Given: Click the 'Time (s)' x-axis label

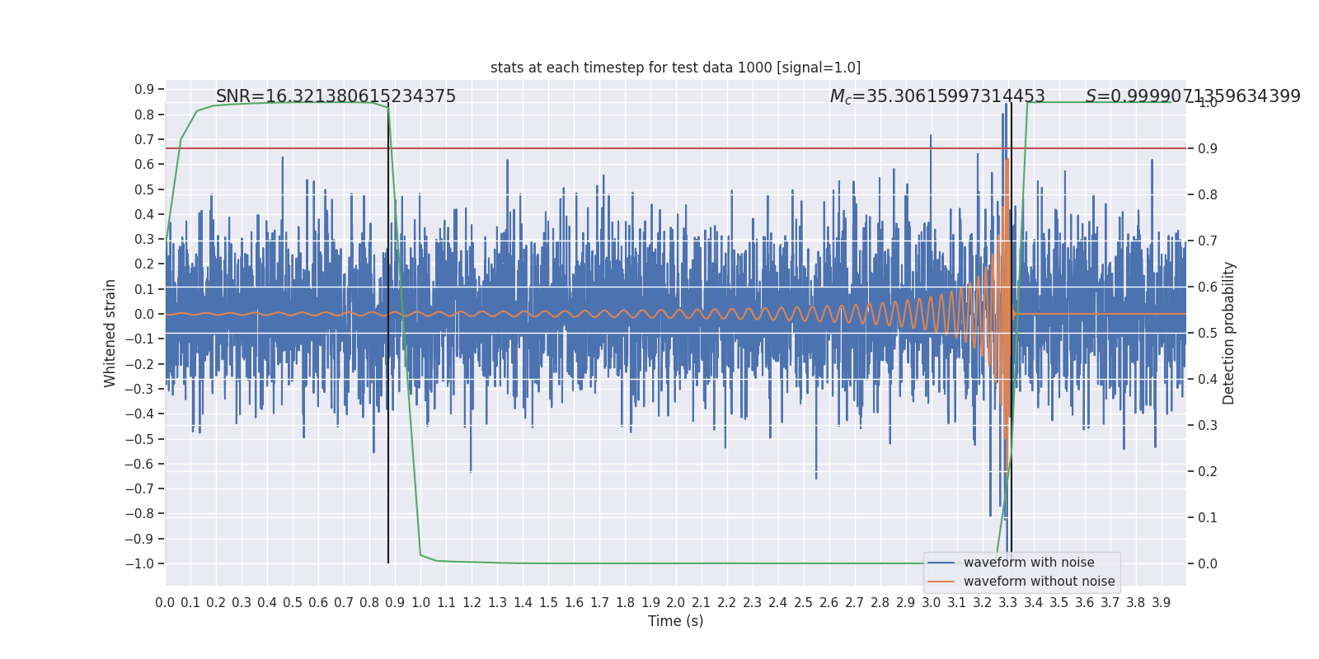Looking at the screenshot, I should coord(675,621).
